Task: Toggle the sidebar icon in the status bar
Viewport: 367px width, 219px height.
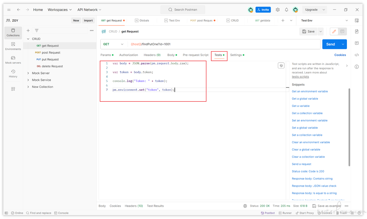Action: pyautogui.click(x=6, y=213)
